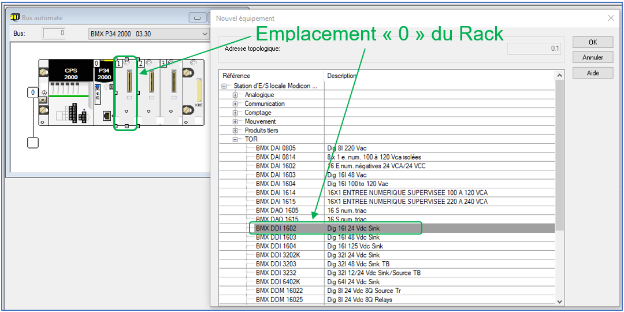Image resolution: width=624 pixels, height=312 pixels.
Task: Select BMX DAI 0805 module
Action: (x=276, y=148)
